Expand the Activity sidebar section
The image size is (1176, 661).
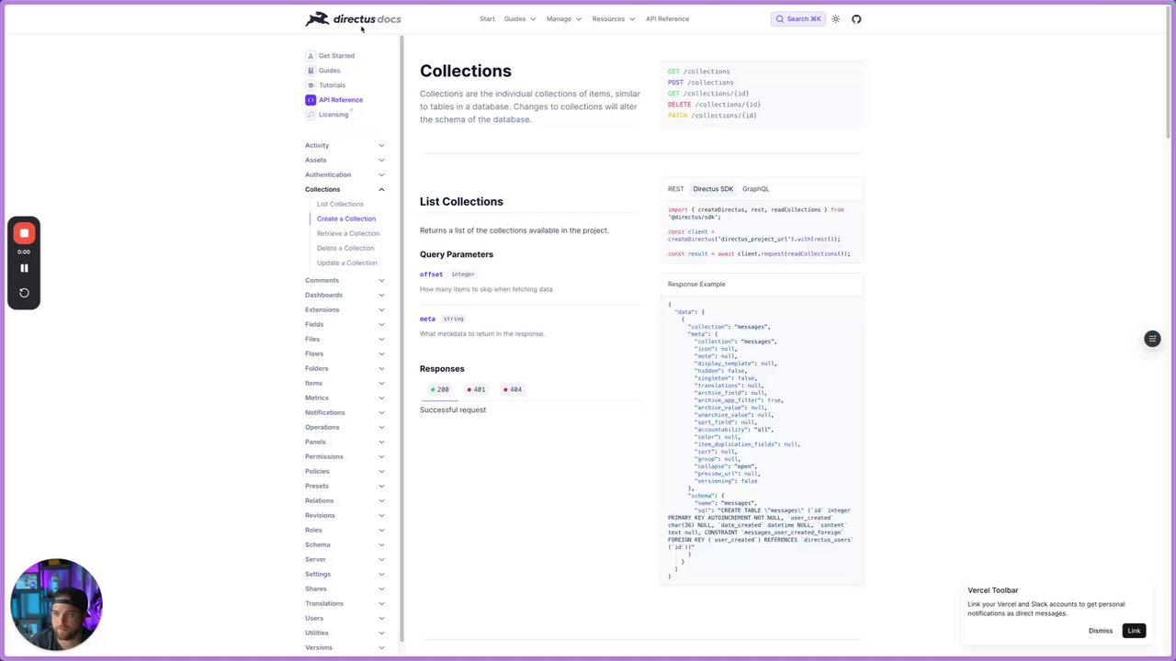pos(345,145)
